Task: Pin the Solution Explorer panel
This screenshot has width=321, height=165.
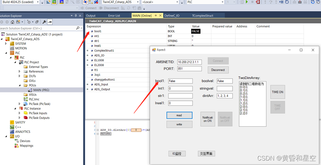Action: (76, 15)
